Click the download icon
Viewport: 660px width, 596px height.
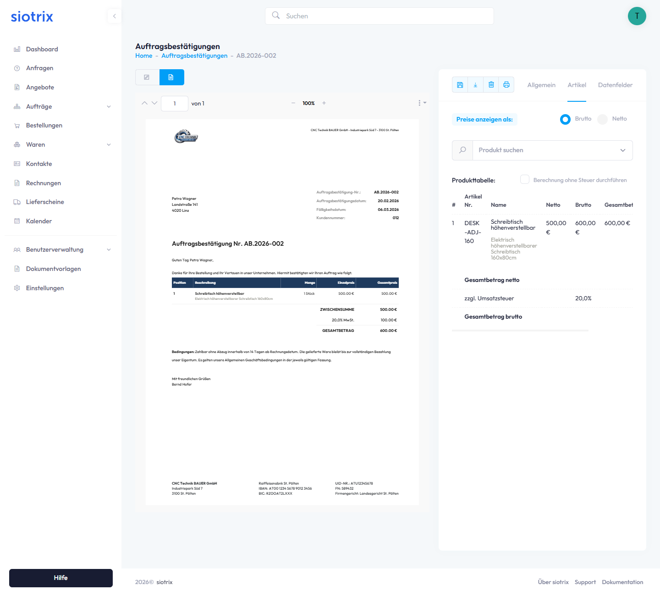(475, 85)
